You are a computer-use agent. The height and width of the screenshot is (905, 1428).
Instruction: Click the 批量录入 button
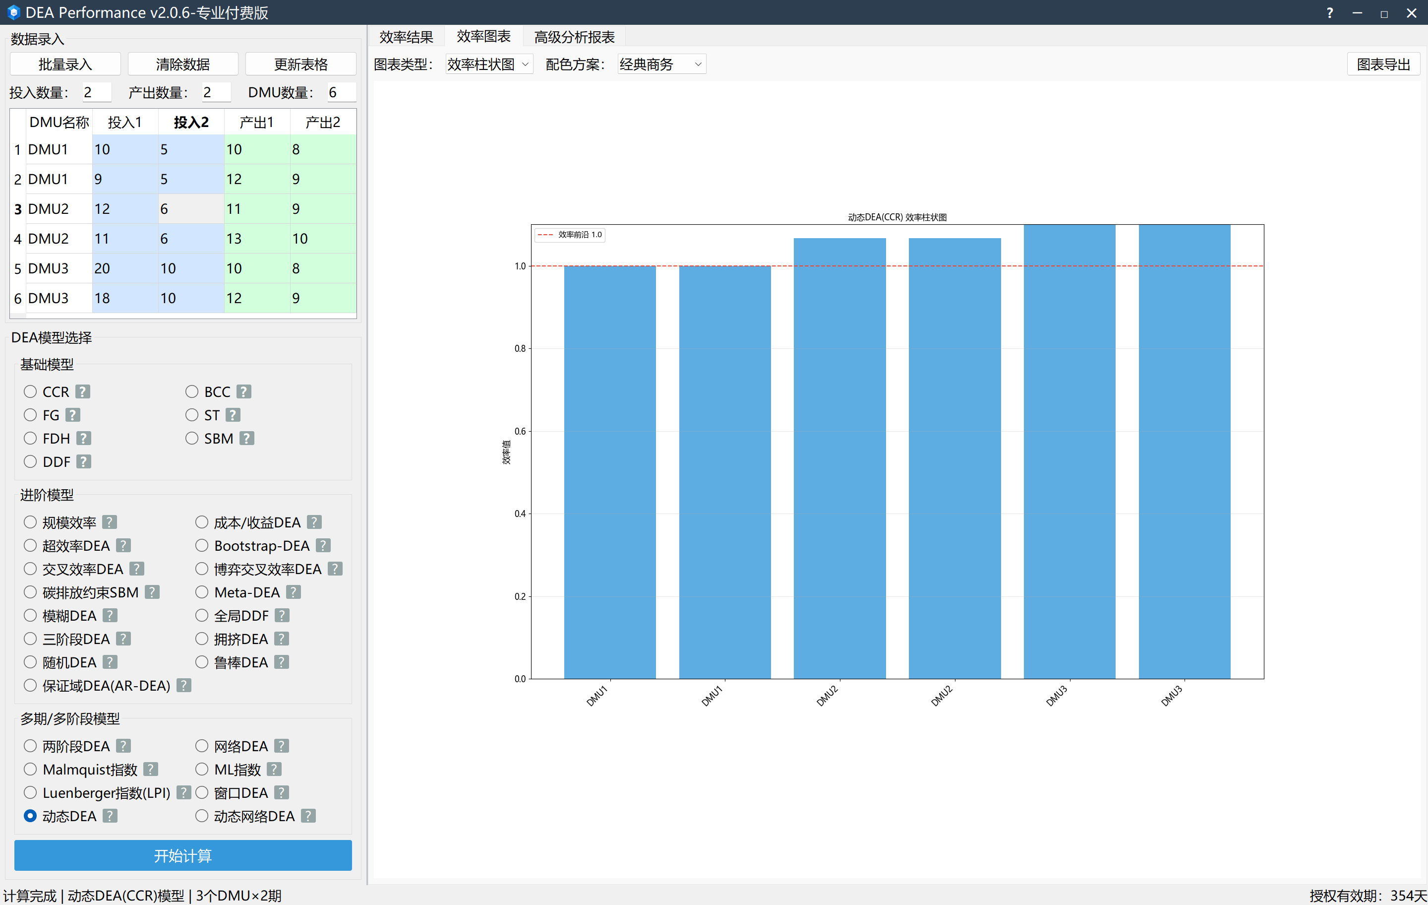pyautogui.click(x=65, y=64)
